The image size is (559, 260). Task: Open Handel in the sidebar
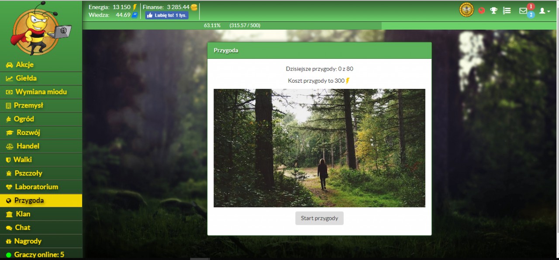click(41, 146)
